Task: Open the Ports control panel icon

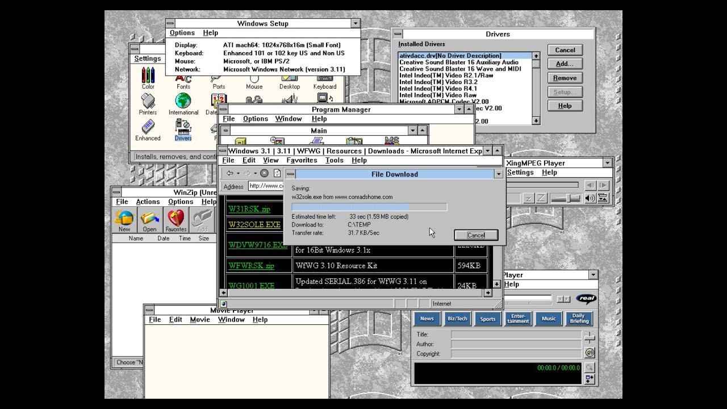Action: pyautogui.click(x=219, y=82)
